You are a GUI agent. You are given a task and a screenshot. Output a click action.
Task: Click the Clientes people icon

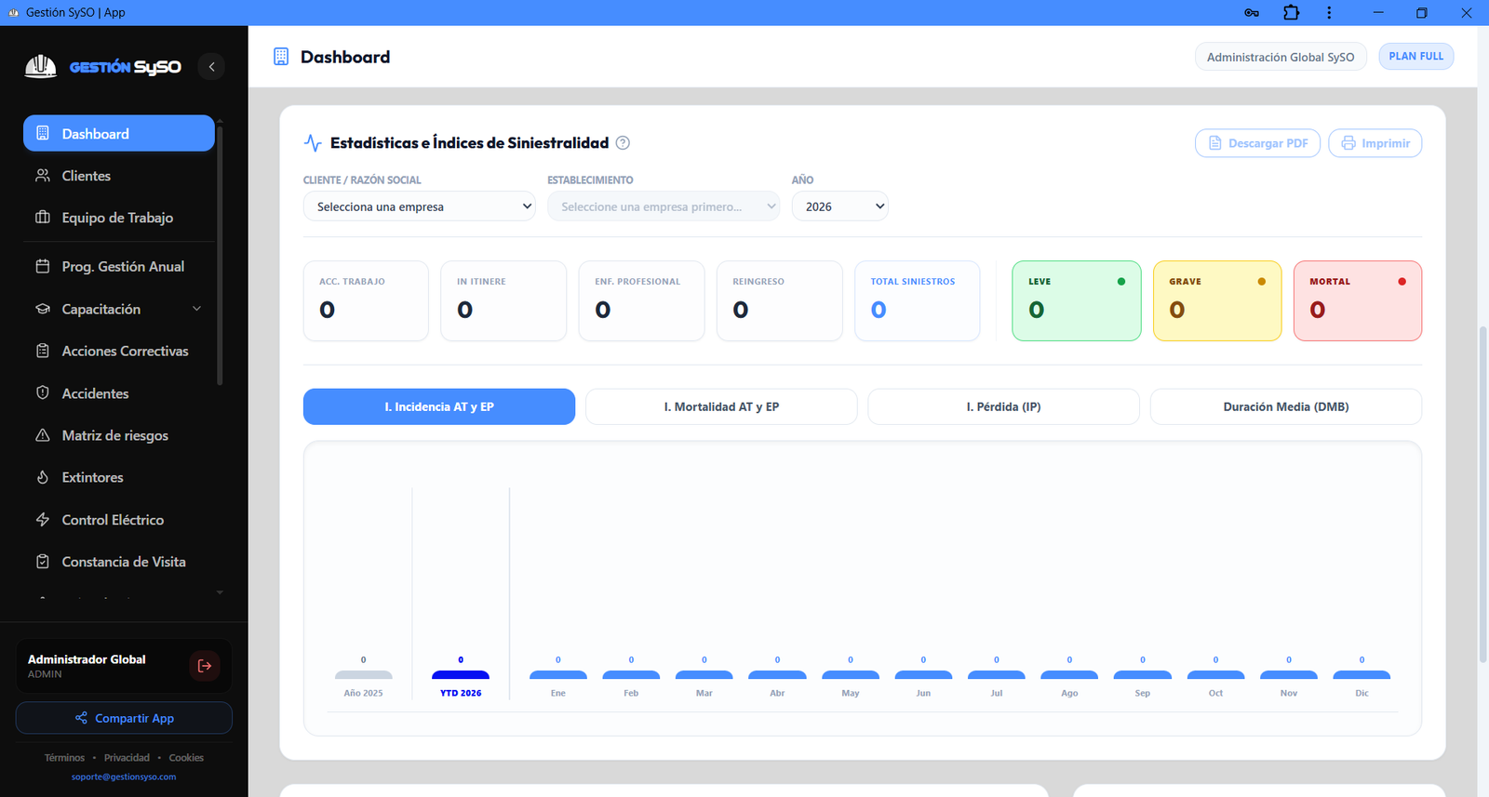pos(43,176)
